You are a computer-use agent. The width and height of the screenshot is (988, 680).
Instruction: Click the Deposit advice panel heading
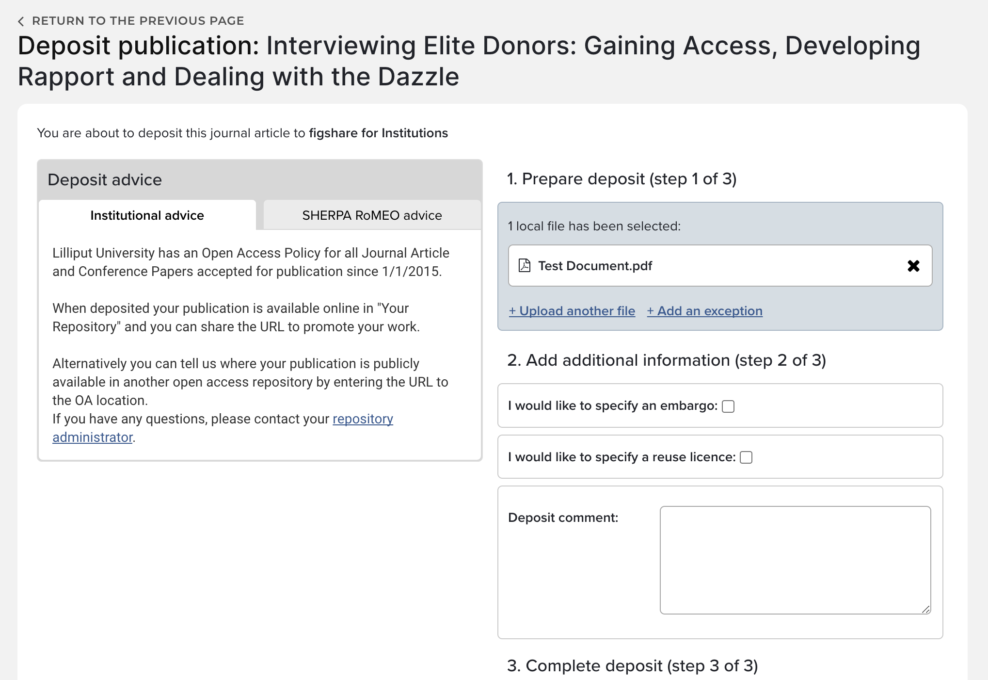pyautogui.click(x=105, y=180)
